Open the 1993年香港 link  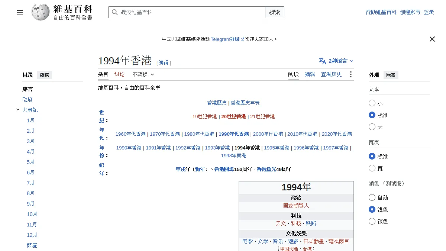tap(217, 148)
